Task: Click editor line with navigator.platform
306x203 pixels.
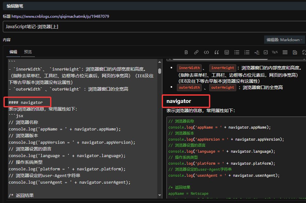Action: coord(67,169)
